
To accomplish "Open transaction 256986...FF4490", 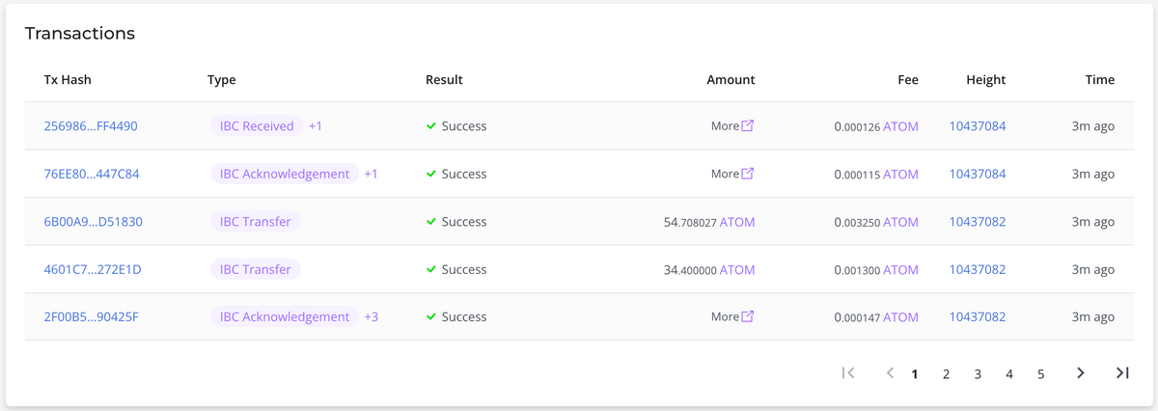I will point(91,125).
